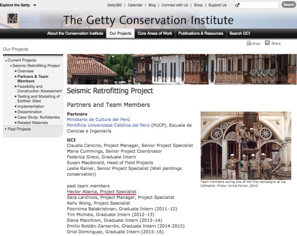Focus the site search input field
Image resolution: width=297 pixels, height=236 pixels.
[x=256, y=5]
